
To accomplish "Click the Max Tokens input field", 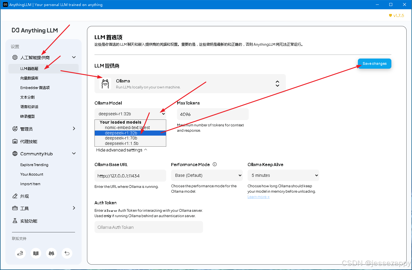I will (x=213, y=114).
